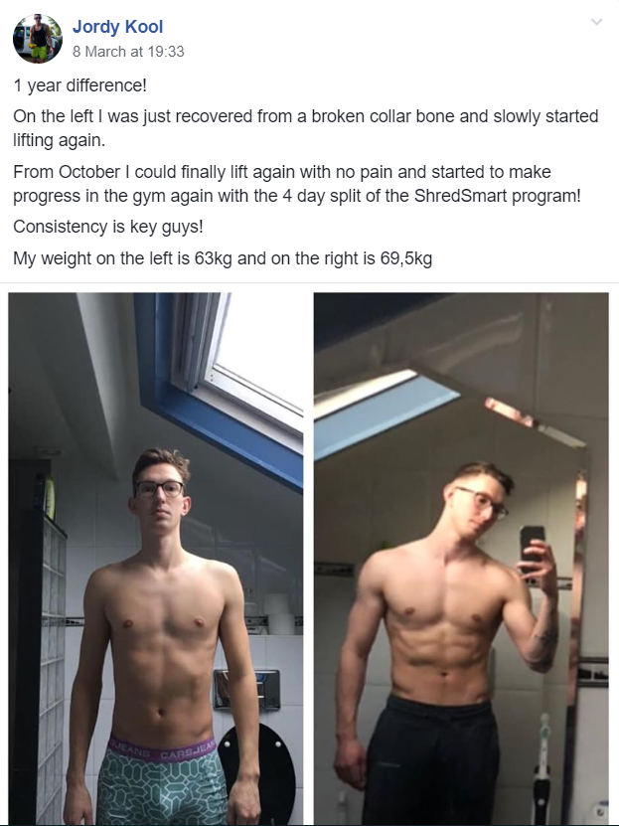Click the glass block wall in left photo
The width and height of the screenshot is (619, 826).
[52, 669]
